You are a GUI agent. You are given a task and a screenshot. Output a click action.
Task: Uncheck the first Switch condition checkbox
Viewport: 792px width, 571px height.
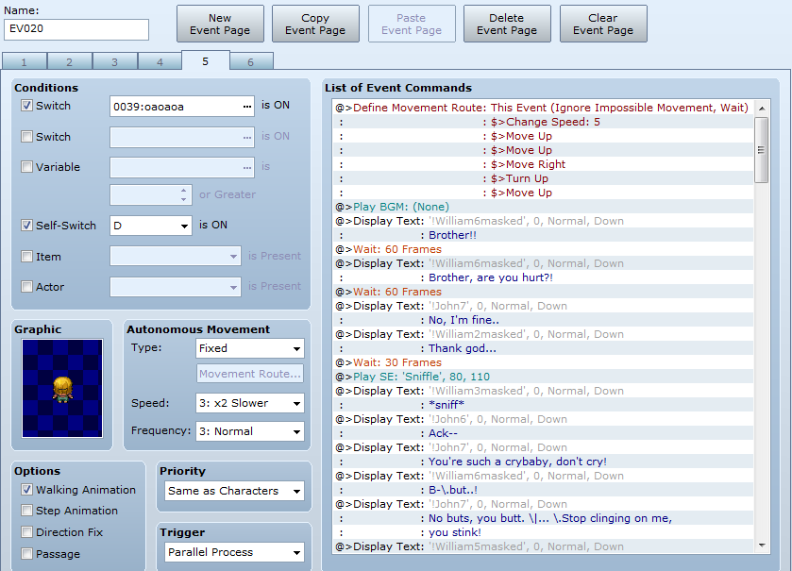tap(27, 106)
